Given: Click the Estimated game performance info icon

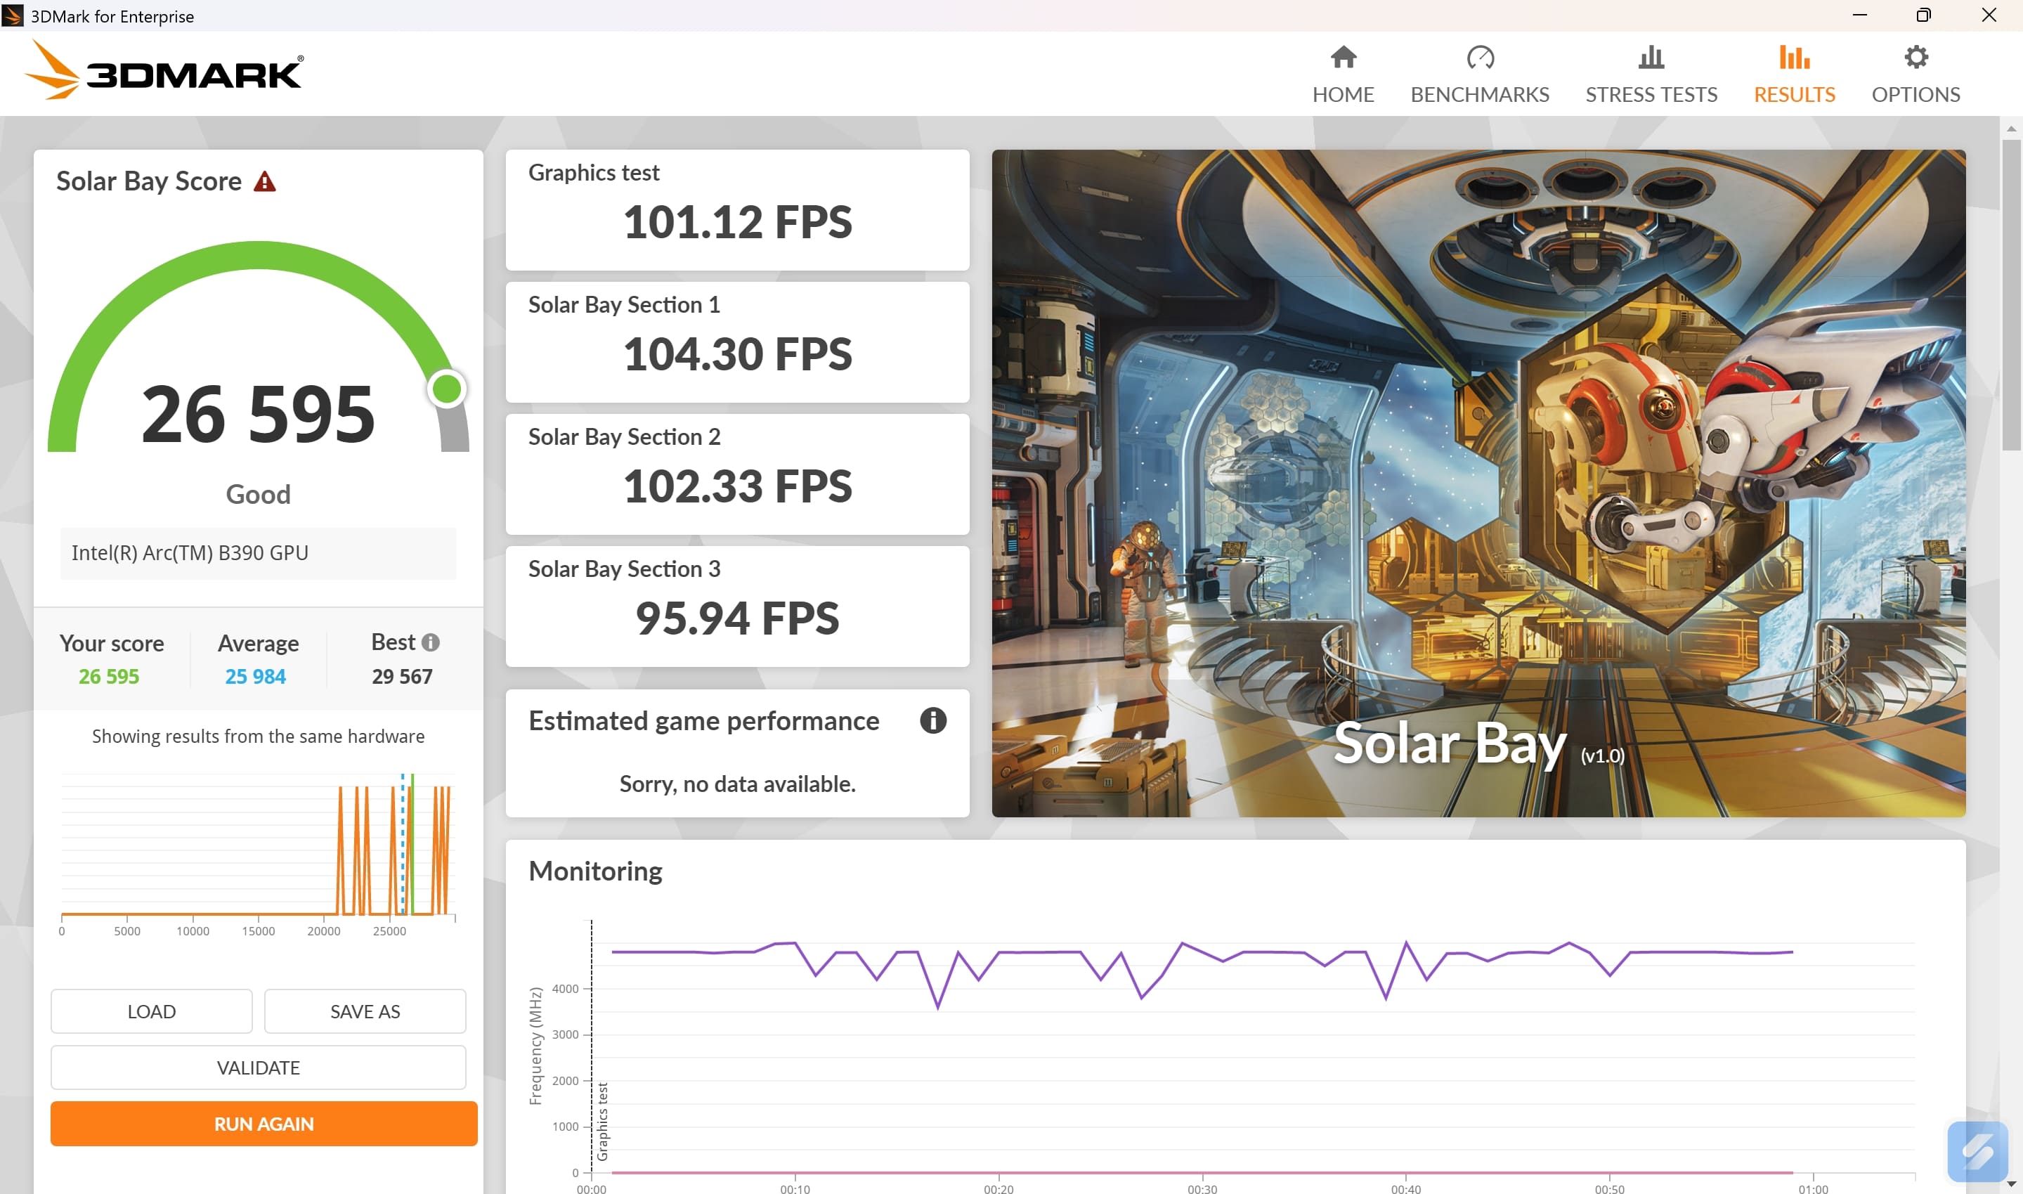Looking at the screenshot, I should click(932, 720).
